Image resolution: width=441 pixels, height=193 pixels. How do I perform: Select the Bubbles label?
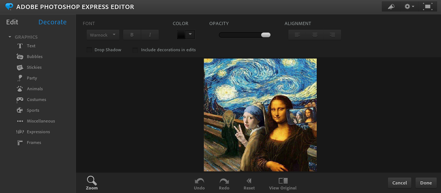tap(35, 57)
